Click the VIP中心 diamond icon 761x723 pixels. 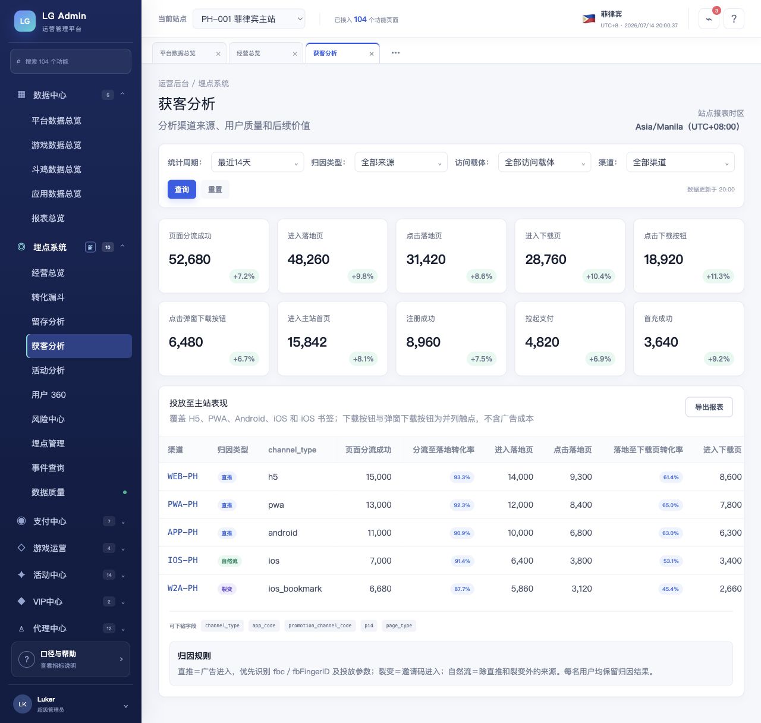[x=21, y=601]
